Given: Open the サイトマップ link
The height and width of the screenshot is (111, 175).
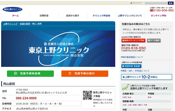Looking at the screenshot, I should [x=136, y=3].
